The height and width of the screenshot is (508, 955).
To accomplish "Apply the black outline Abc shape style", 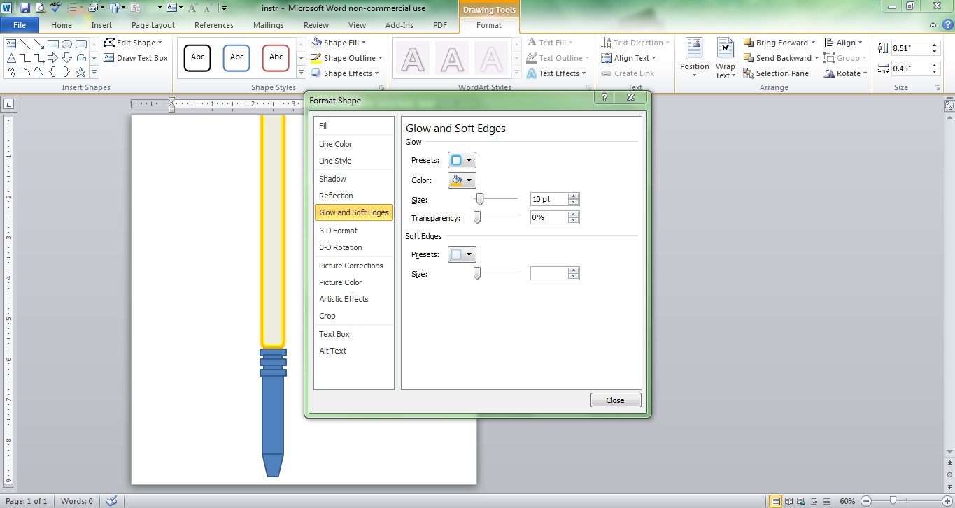I will tap(198, 58).
